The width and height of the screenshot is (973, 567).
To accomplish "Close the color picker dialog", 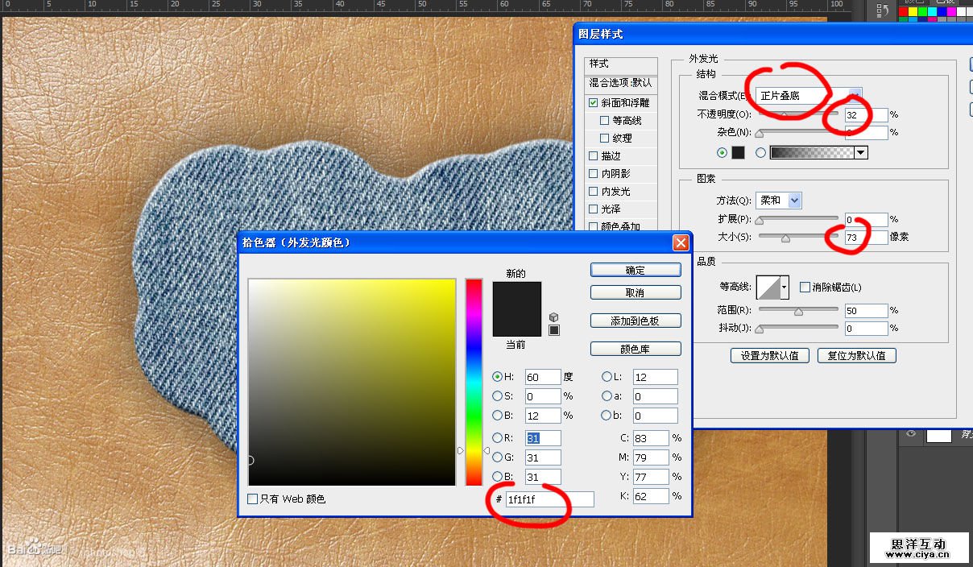I will click(681, 242).
